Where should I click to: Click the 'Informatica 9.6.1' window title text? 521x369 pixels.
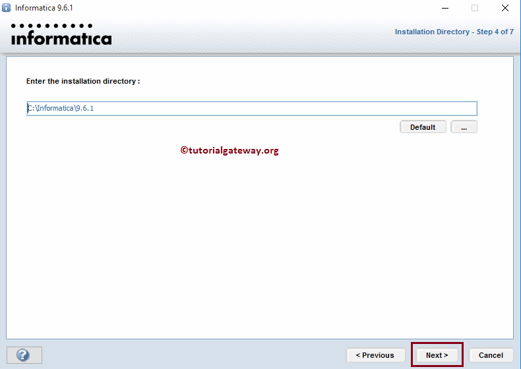[x=44, y=8]
